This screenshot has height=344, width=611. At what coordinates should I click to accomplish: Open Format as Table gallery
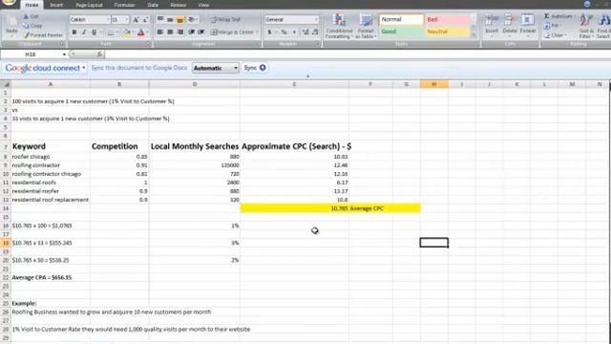(x=366, y=26)
